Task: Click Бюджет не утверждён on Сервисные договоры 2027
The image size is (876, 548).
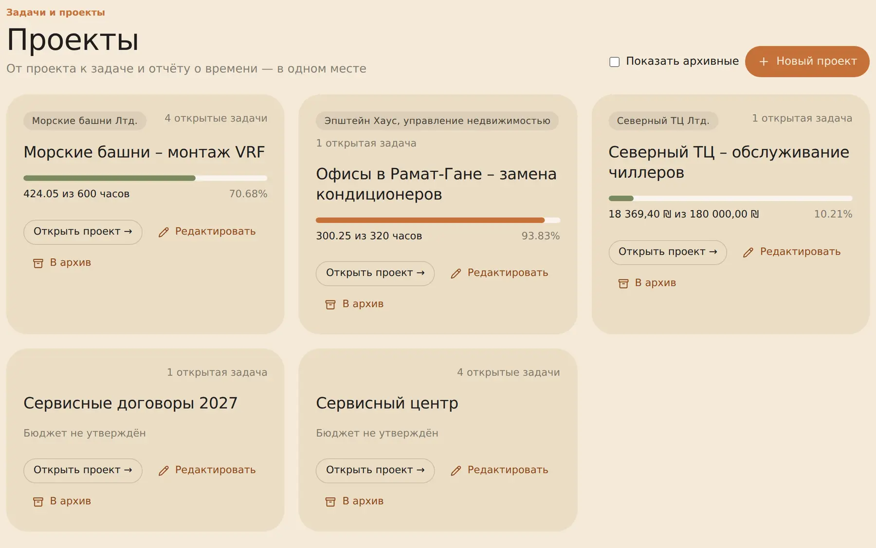Action: [x=85, y=433]
